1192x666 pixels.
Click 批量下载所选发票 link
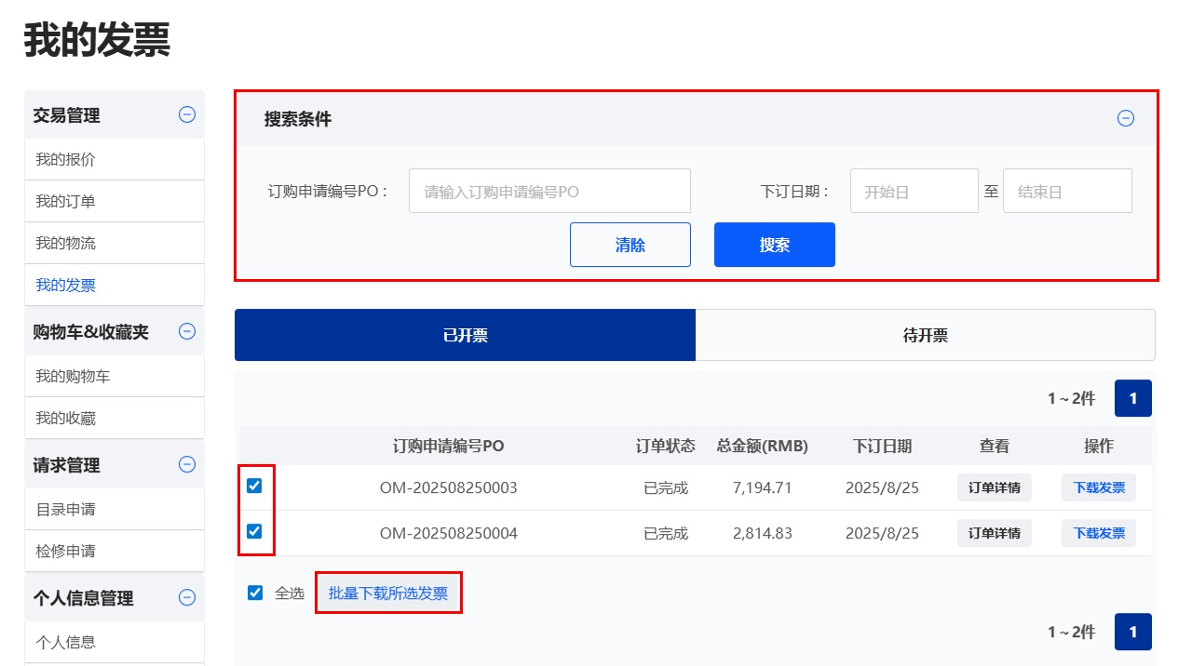pos(388,593)
